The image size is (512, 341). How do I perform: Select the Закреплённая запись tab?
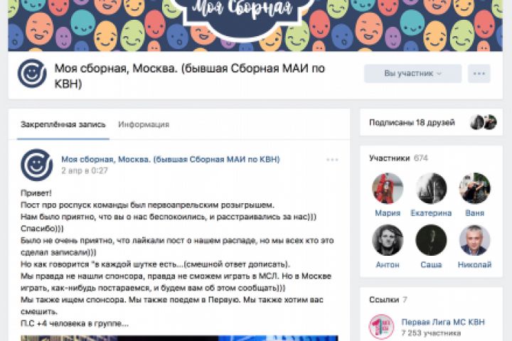coord(63,124)
